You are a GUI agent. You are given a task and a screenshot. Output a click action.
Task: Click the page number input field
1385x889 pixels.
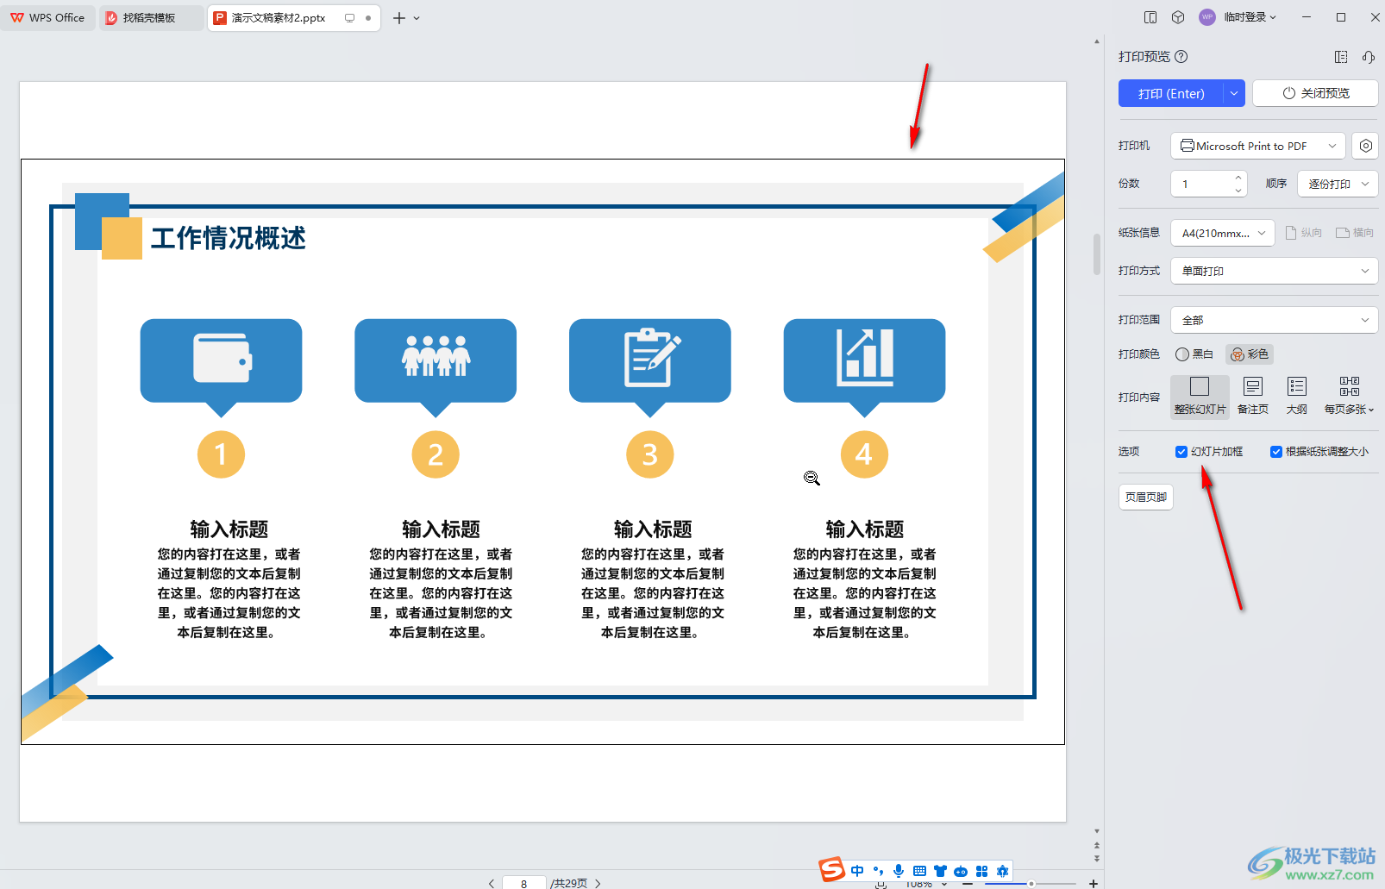523,883
